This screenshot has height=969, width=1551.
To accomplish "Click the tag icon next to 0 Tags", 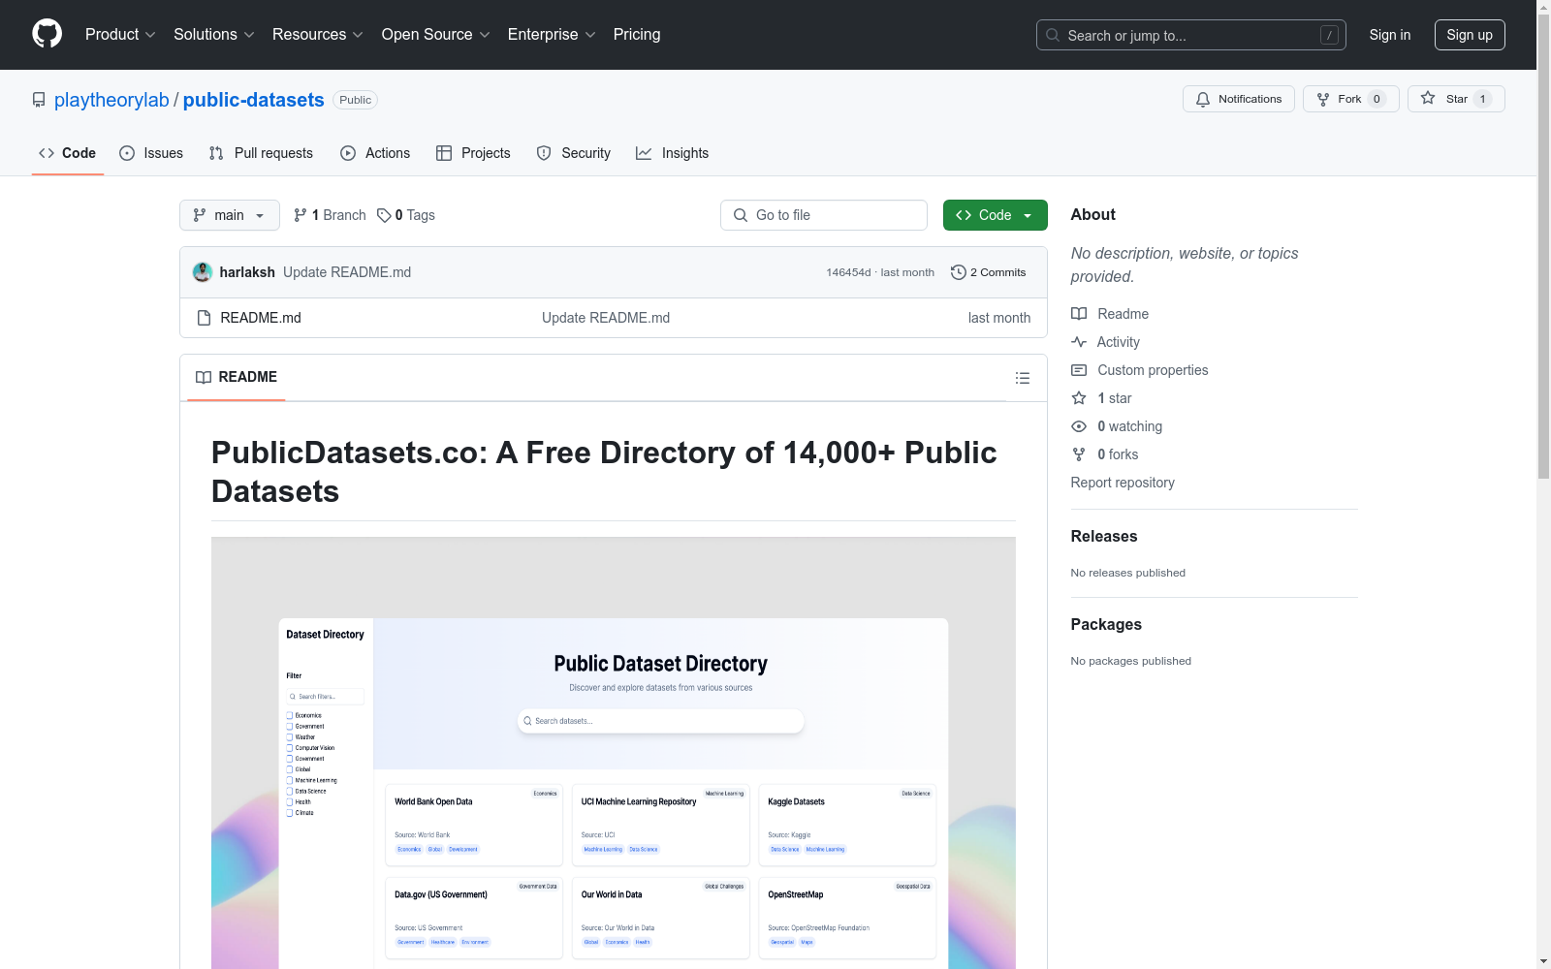I will click(x=384, y=215).
